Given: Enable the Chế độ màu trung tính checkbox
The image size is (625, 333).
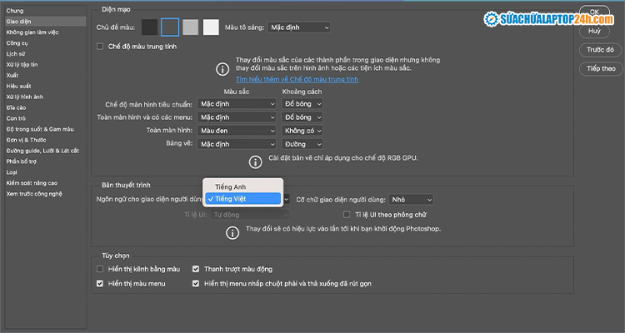Looking at the screenshot, I should (101, 47).
